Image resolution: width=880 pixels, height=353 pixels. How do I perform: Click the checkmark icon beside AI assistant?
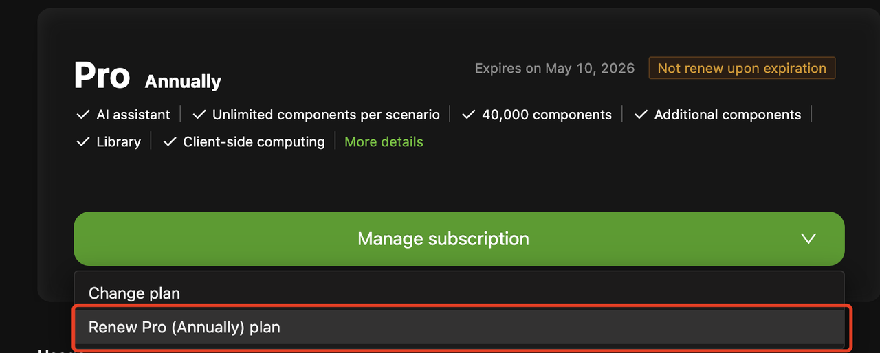[x=83, y=115]
